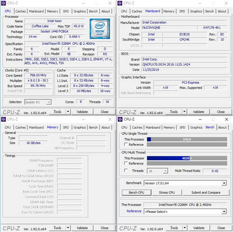Image resolution: width=233 pixels, height=232 pixels.
Task: Click the CPU-Z app icon in the CPU window title bar
Action: [3, 3]
